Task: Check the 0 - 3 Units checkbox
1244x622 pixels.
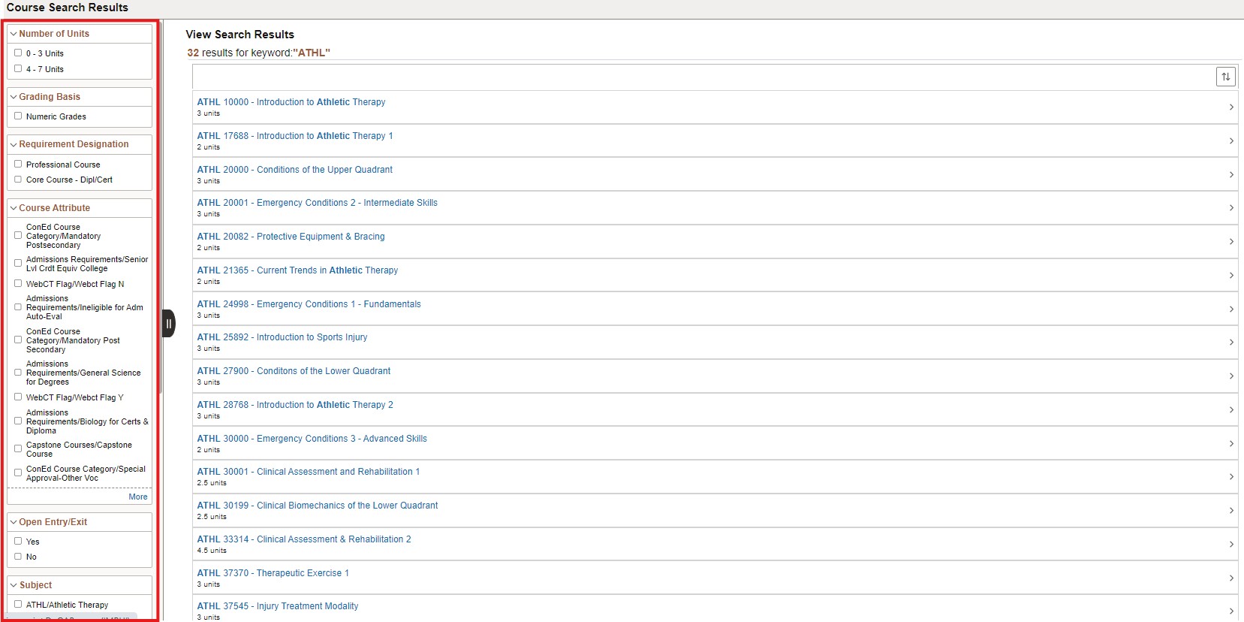Action: (x=18, y=53)
